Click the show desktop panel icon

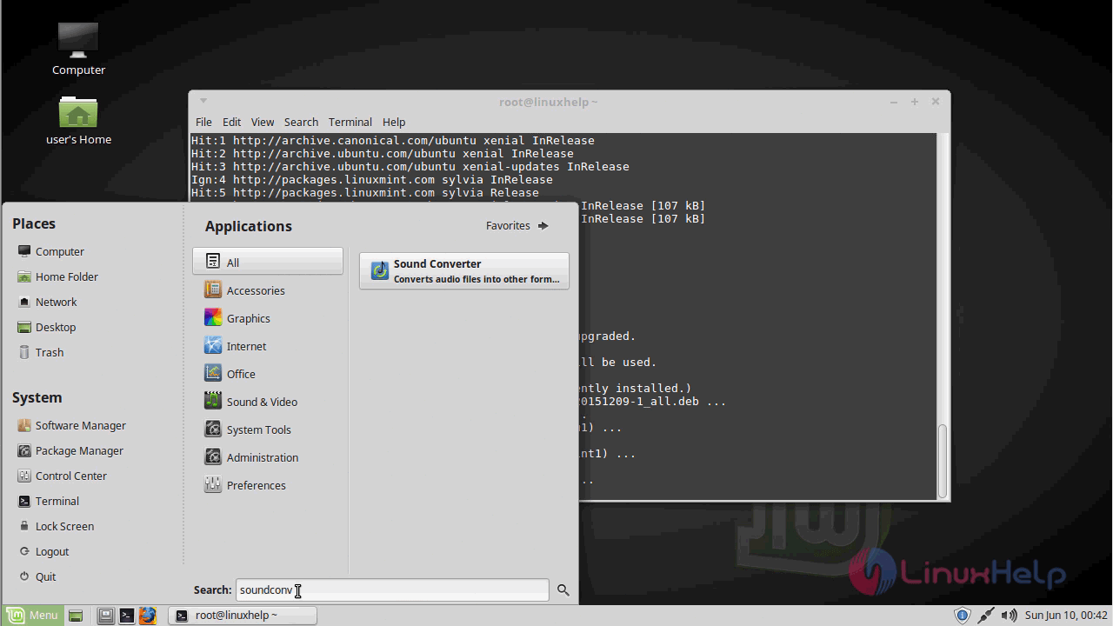pos(76,616)
